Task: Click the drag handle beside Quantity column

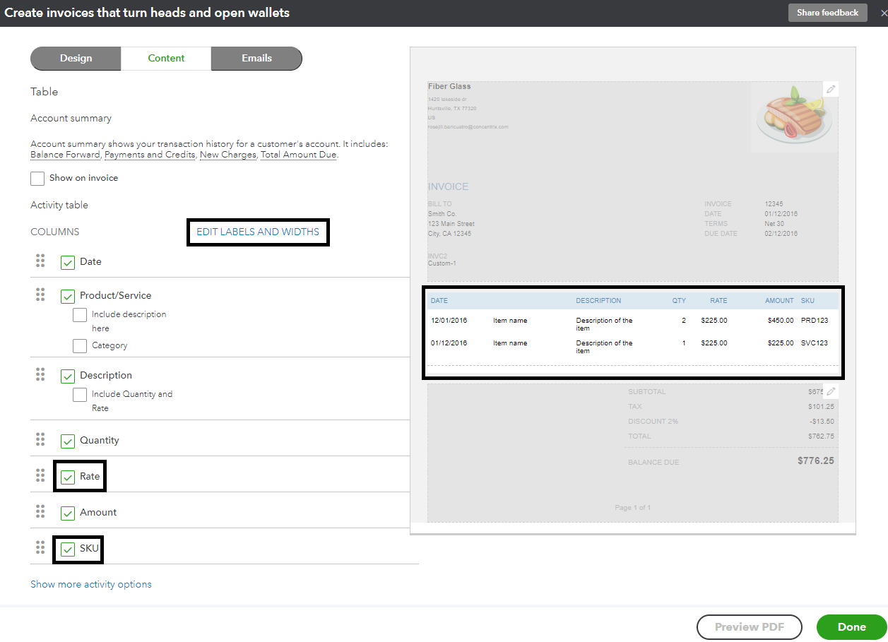Action: pyautogui.click(x=40, y=439)
